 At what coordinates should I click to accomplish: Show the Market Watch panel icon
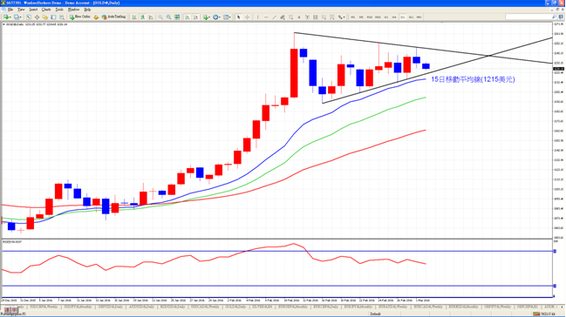28,17
